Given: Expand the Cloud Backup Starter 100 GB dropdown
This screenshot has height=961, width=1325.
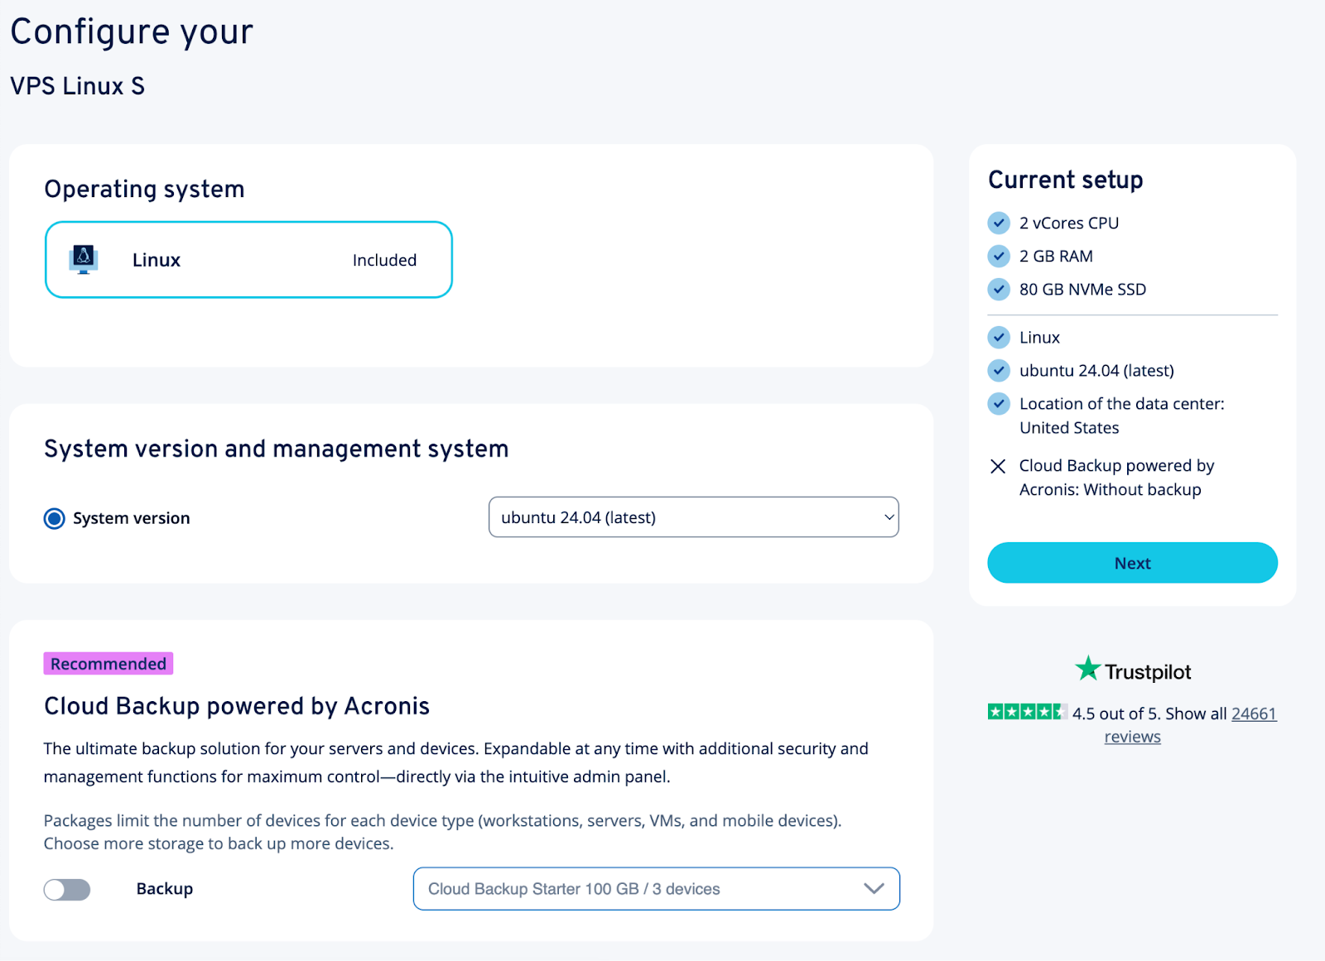Looking at the screenshot, I should pyautogui.click(x=656, y=888).
